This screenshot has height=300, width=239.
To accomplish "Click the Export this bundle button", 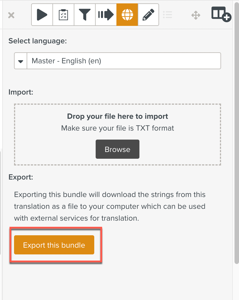I will (54, 245).
